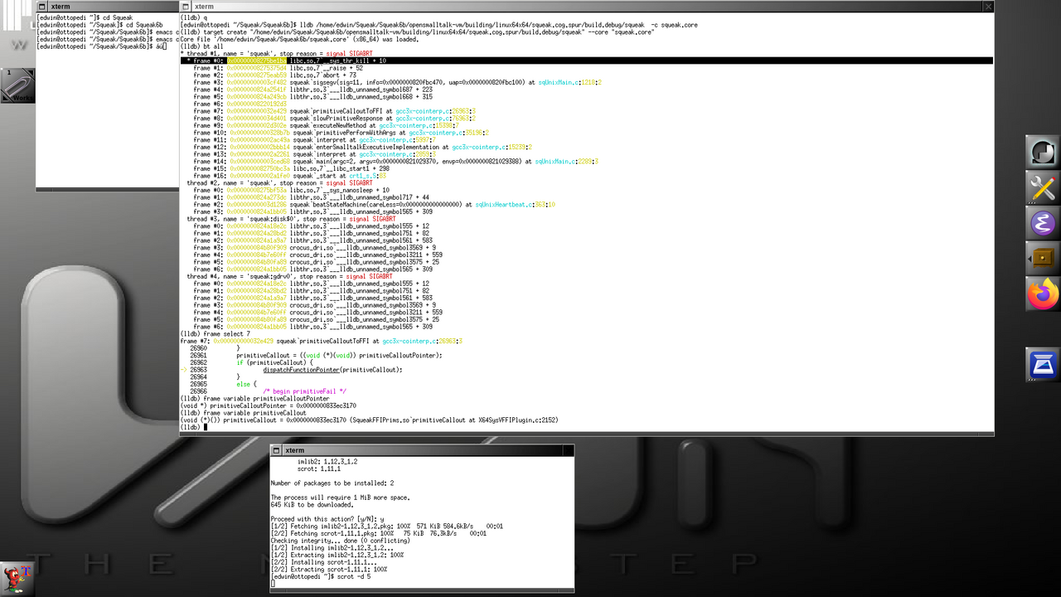Open the scanner application dock icon
Viewport: 1061px width, 597px height.
click(1042, 365)
